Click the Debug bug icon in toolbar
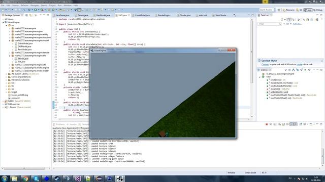The height and width of the screenshot is (182, 325). (29, 10)
